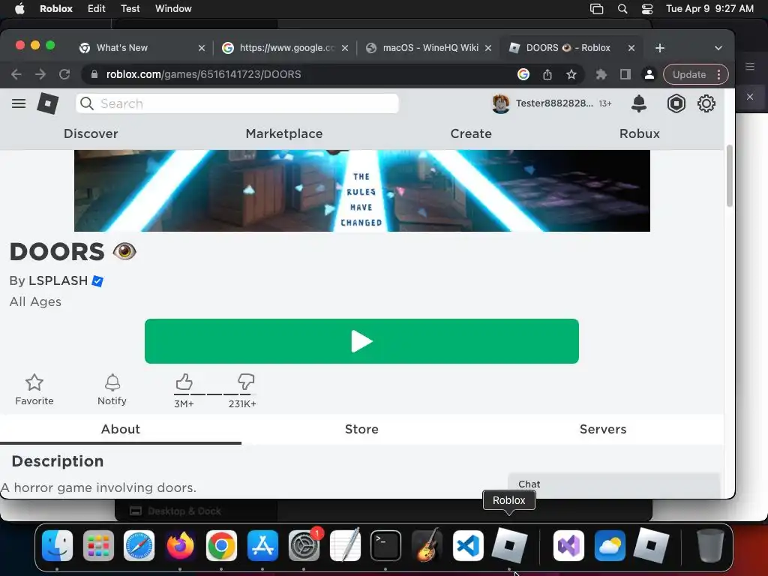
Task: Give DOORS a thumbs down
Action: pos(246,381)
